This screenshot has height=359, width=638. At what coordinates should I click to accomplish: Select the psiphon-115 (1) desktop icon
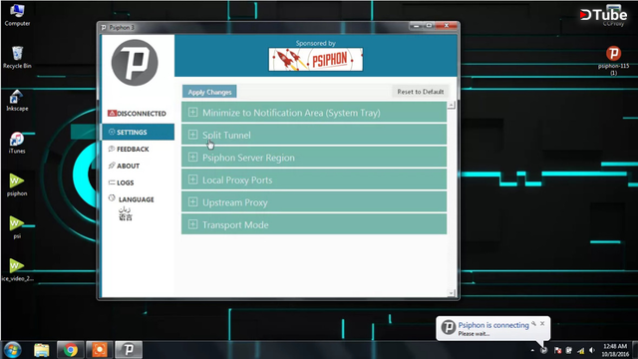click(x=614, y=60)
